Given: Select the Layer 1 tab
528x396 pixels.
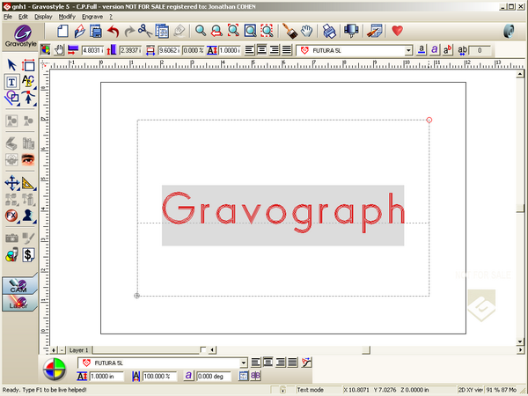Looking at the screenshot, I should pyautogui.click(x=79, y=350).
